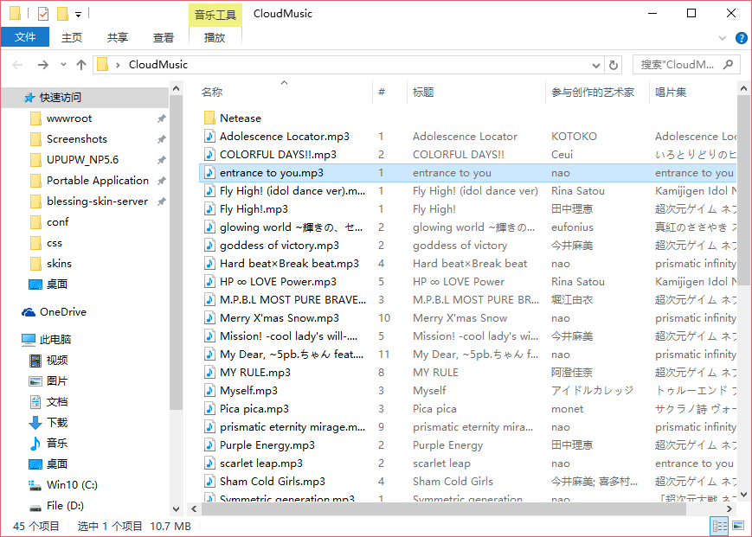Refresh the CloudMusic folder
Image resolution: width=752 pixels, height=537 pixels.
coord(614,65)
